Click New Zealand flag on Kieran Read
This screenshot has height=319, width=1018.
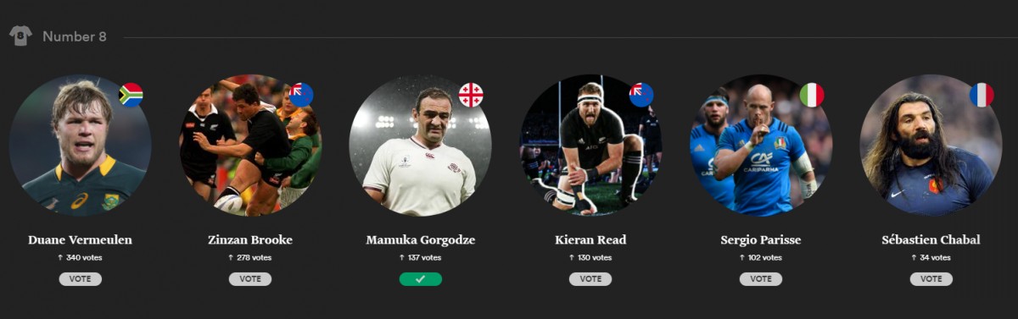tap(641, 95)
